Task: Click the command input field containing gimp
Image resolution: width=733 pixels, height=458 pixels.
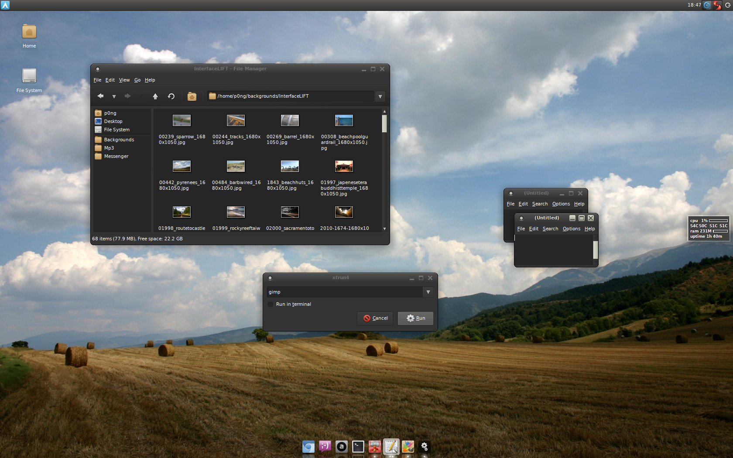Action: click(345, 292)
